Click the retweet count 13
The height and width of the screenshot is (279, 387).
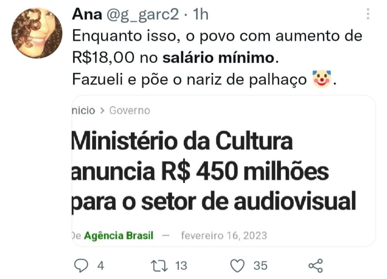[181, 266]
